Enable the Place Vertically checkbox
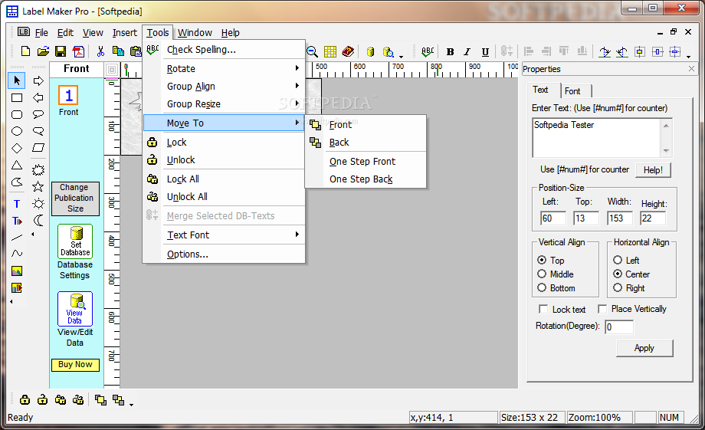This screenshot has height=430, width=705. click(602, 309)
